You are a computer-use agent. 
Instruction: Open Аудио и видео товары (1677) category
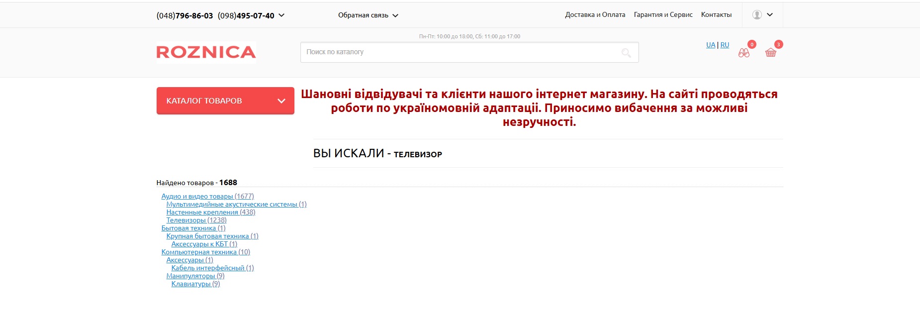click(207, 197)
